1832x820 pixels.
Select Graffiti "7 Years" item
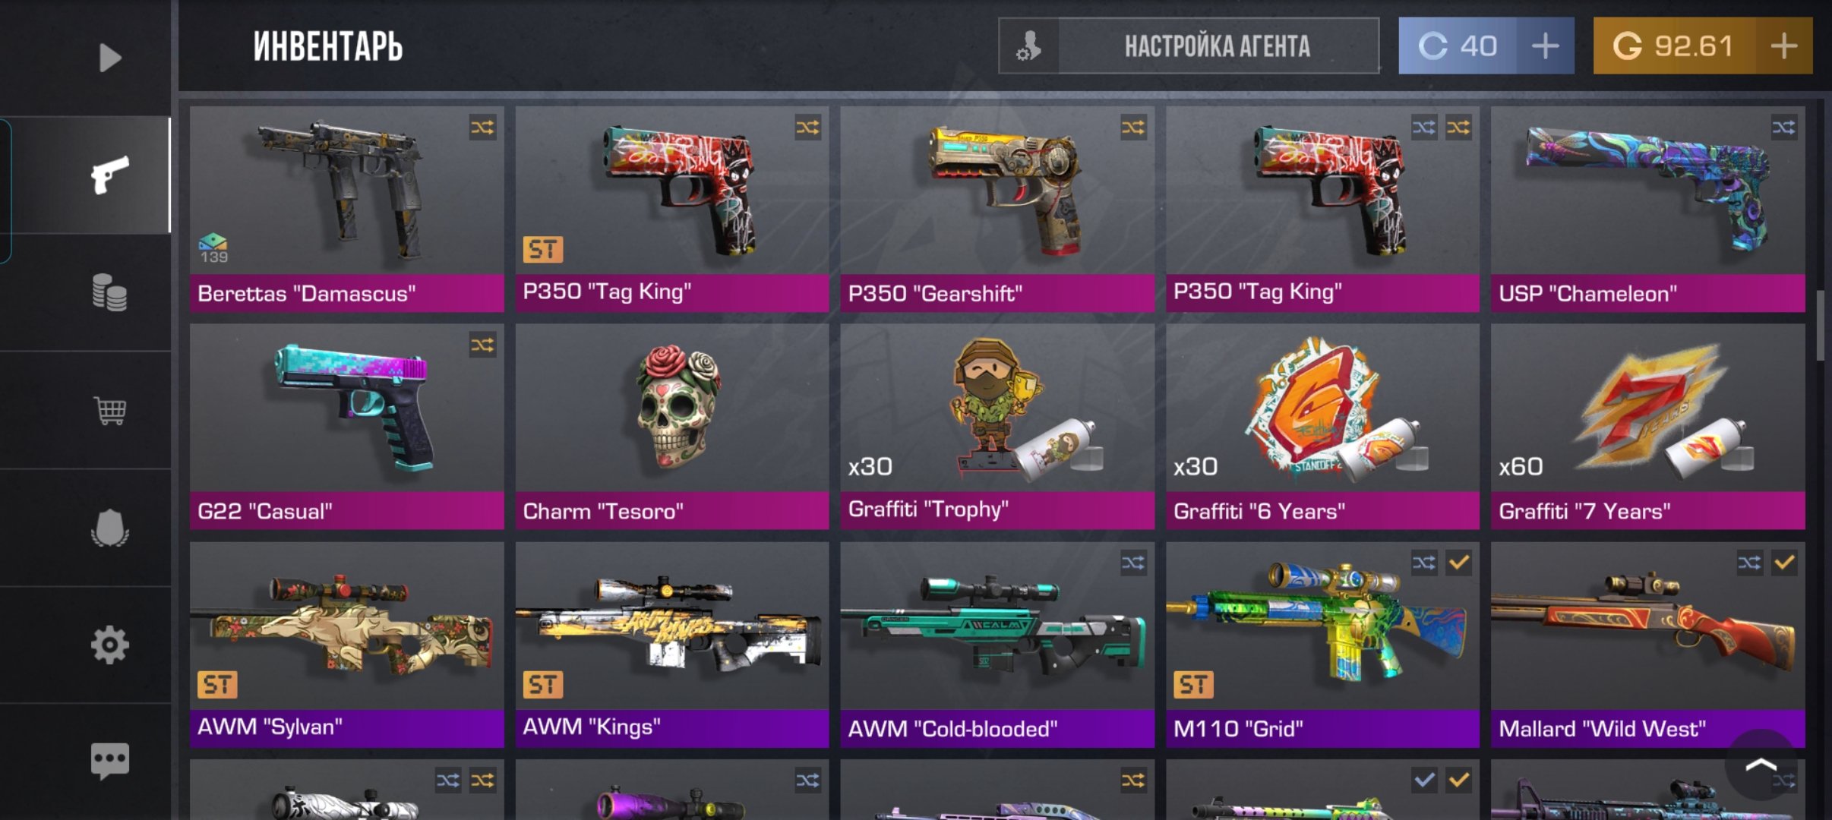pyautogui.click(x=1647, y=427)
